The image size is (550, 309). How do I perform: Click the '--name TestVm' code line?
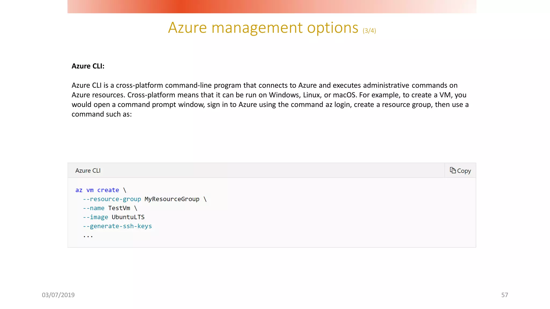pos(110,208)
